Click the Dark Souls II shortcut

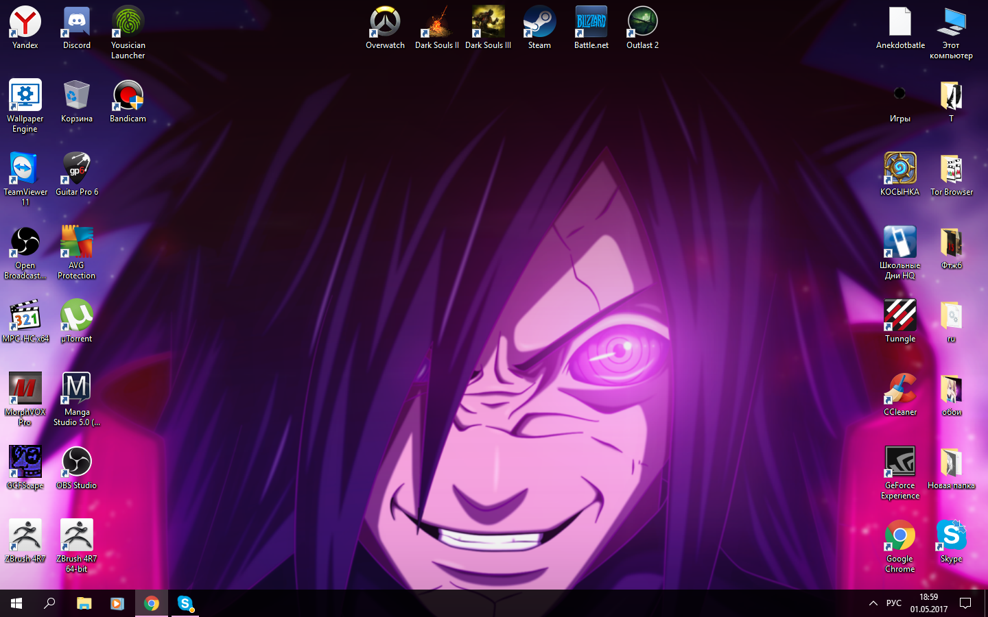437,28
